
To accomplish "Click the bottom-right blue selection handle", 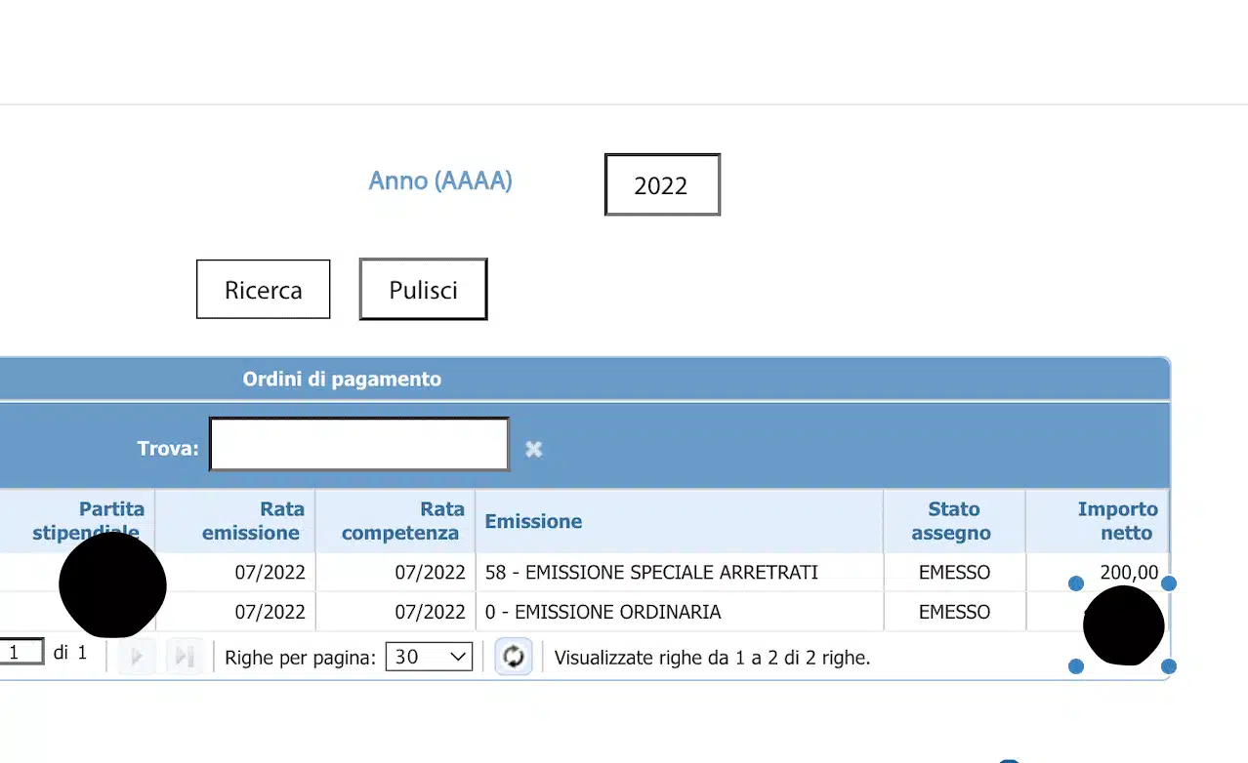I will [x=1169, y=666].
